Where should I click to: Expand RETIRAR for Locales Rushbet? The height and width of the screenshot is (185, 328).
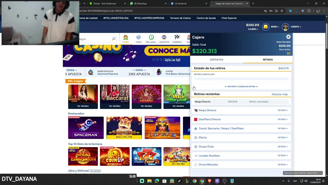[283, 156]
